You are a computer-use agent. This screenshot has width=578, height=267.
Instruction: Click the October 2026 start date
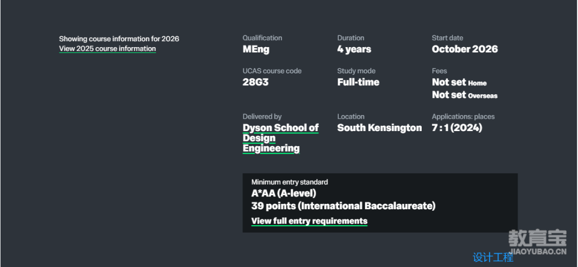point(465,49)
